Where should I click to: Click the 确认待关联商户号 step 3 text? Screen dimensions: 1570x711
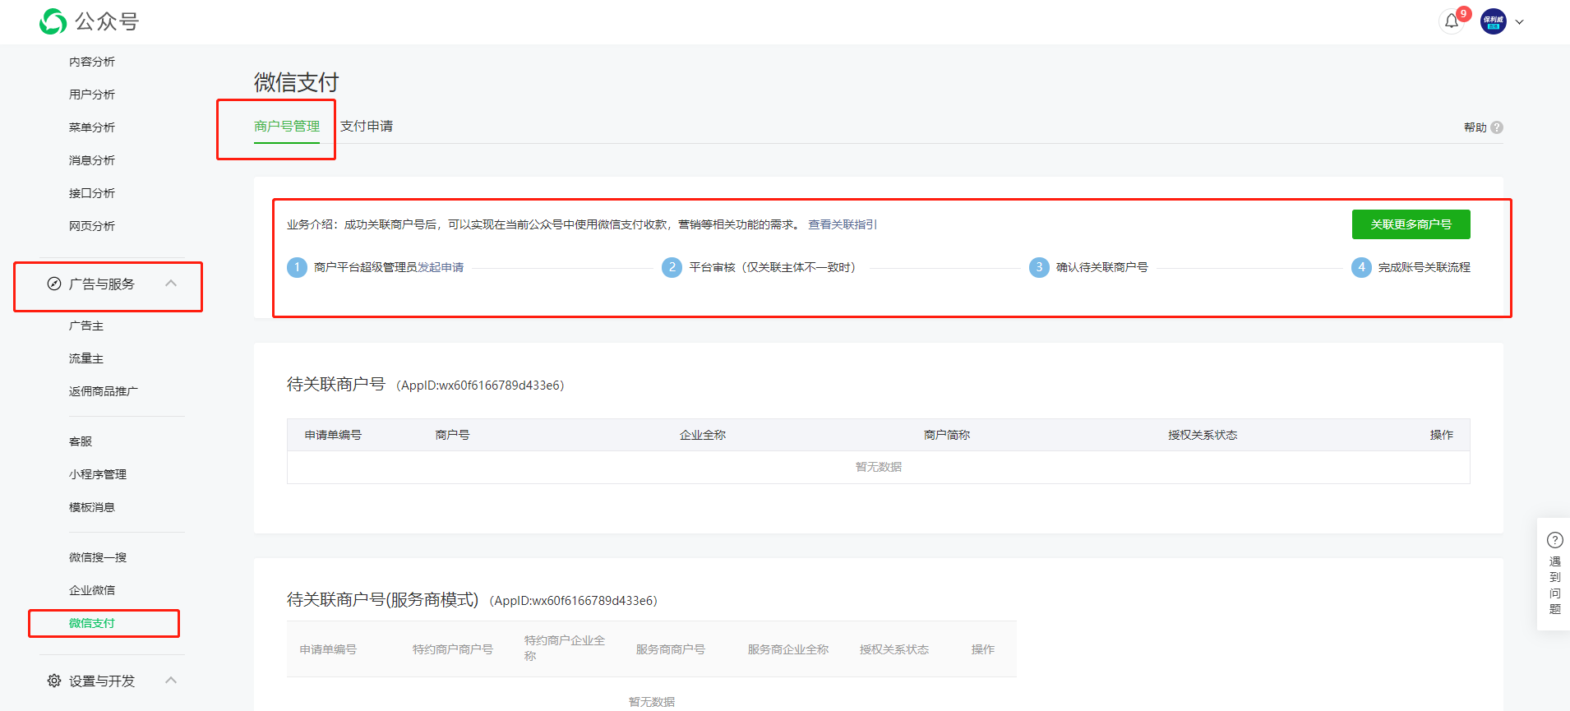tap(1102, 267)
